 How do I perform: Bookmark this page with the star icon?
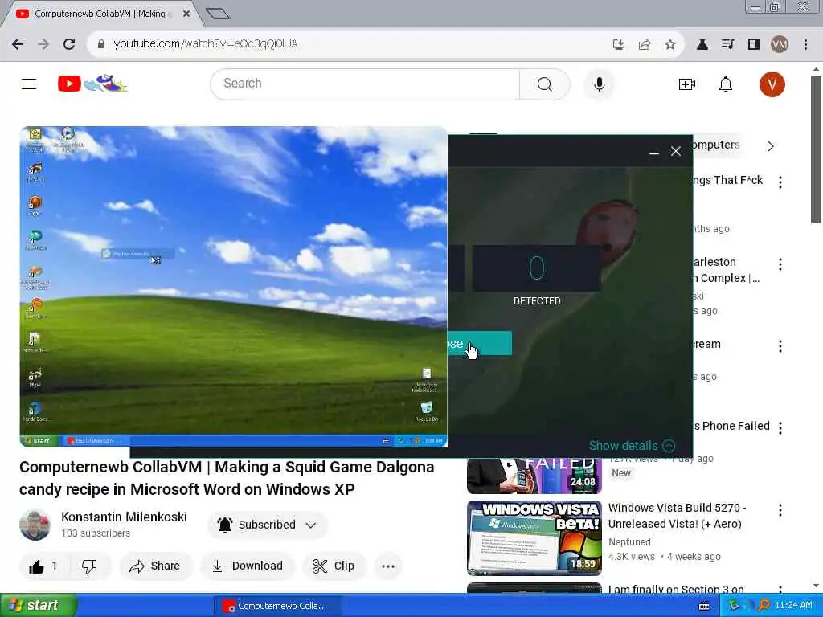click(670, 45)
